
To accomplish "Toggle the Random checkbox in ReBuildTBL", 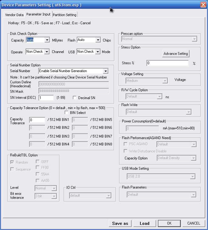I will tap(12, 162).
